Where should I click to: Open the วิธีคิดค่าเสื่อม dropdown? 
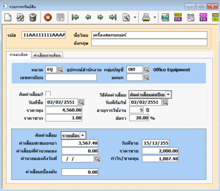click(x=168, y=94)
